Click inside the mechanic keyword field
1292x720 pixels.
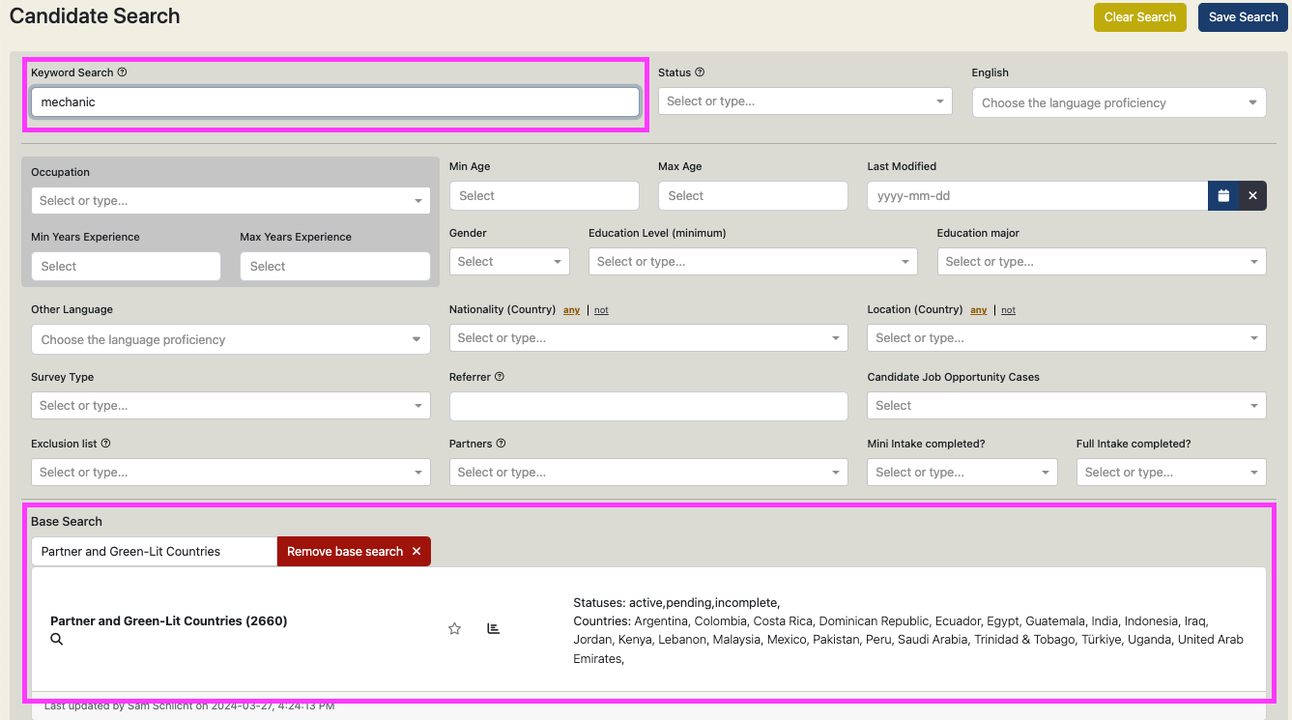pyautogui.click(x=334, y=101)
